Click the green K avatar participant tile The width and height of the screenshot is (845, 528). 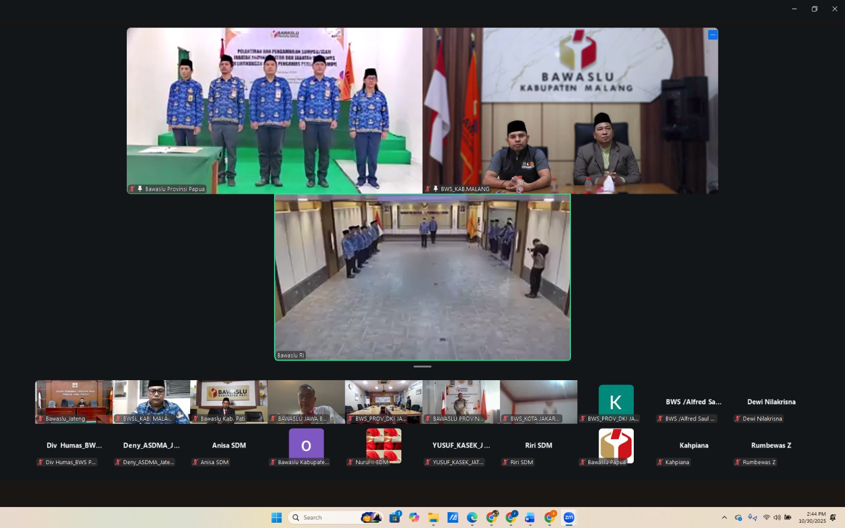click(616, 402)
